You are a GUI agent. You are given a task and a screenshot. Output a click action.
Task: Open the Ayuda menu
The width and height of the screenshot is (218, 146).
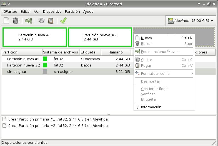88,12
